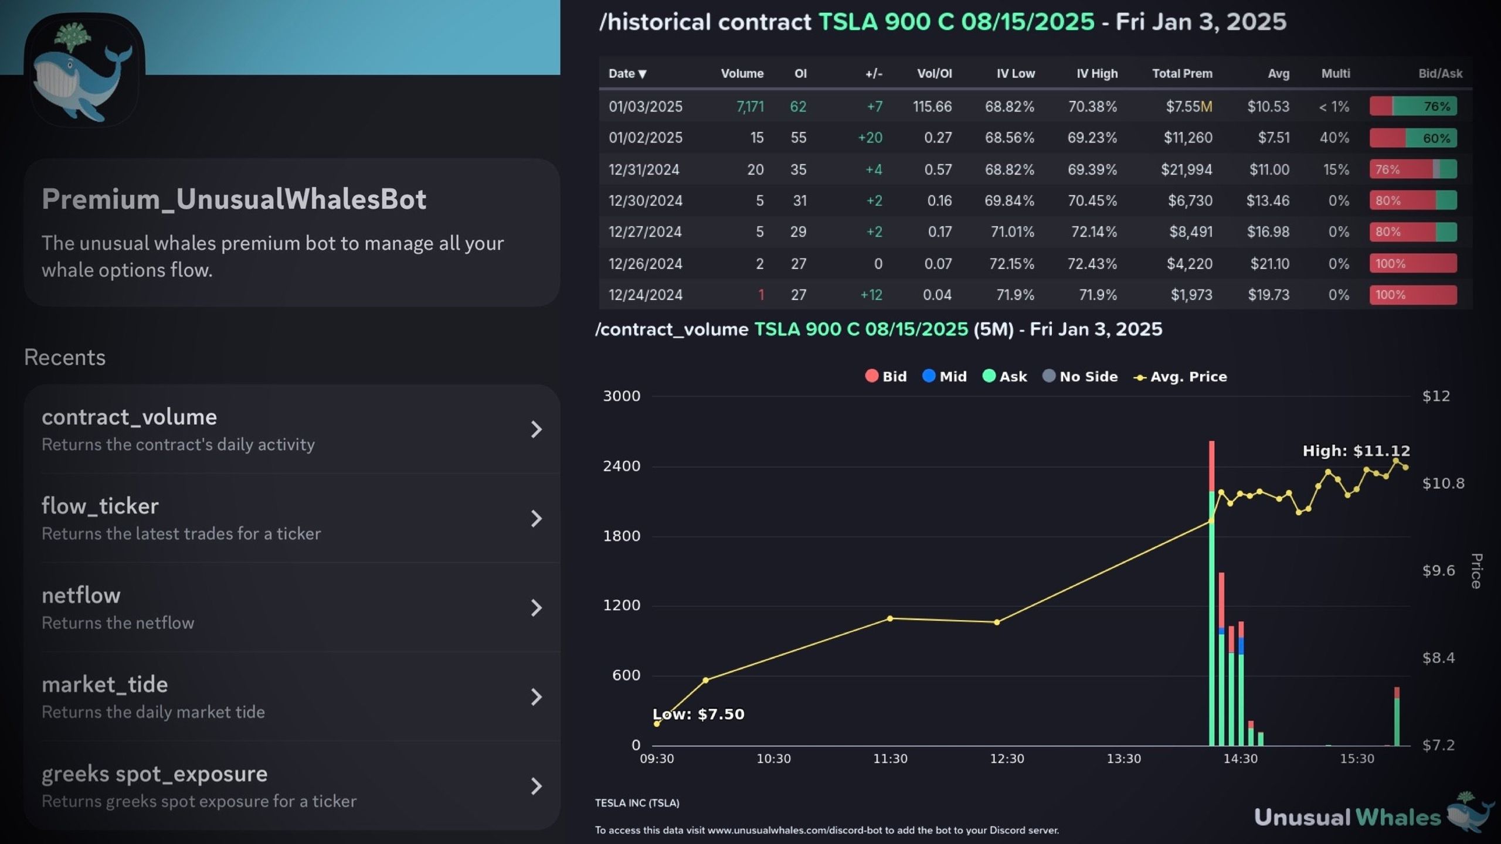Click the $11,260 total premium value
This screenshot has height=844, width=1501.
pyautogui.click(x=1188, y=138)
